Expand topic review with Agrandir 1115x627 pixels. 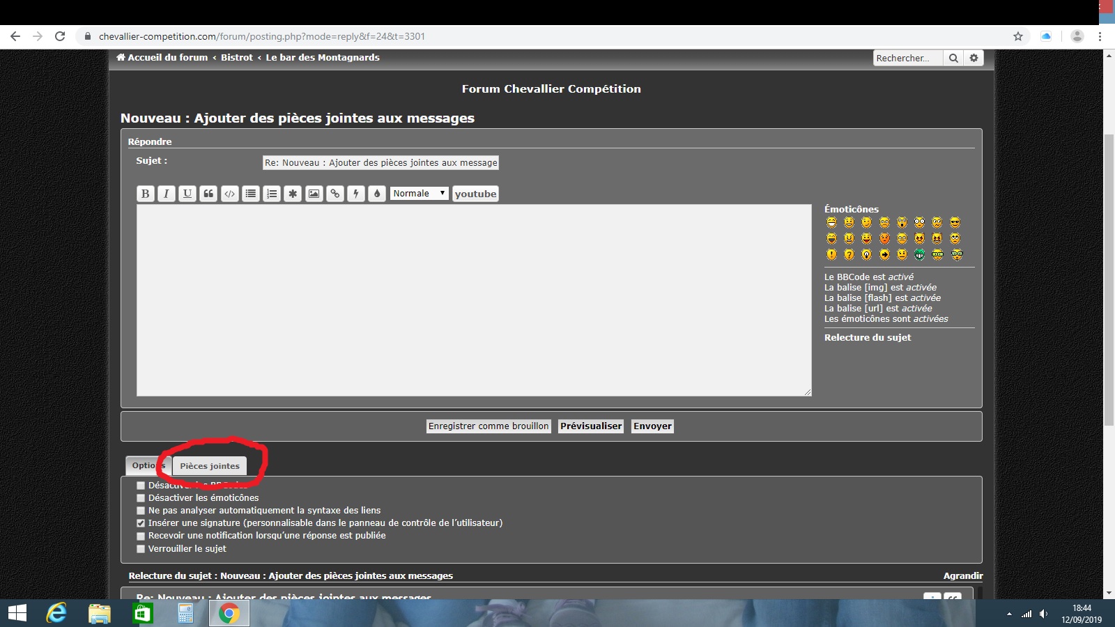[962, 575]
